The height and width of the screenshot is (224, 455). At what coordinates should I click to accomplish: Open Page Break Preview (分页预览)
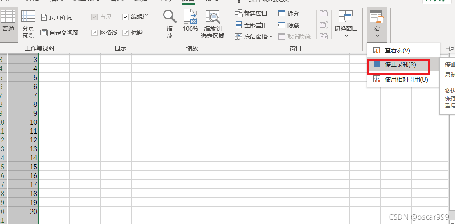pos(28,24)
